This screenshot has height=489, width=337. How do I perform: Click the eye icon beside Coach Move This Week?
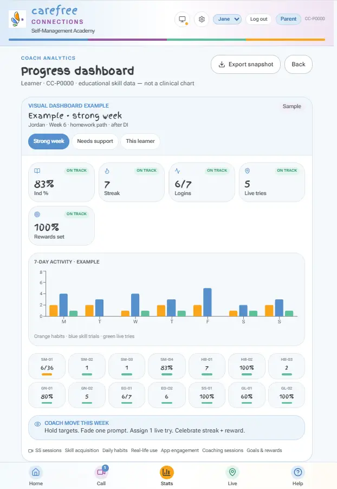click(37, 424)
